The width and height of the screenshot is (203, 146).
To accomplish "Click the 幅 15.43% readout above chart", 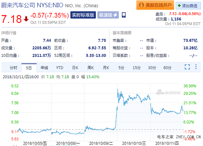I will point(90,77).
